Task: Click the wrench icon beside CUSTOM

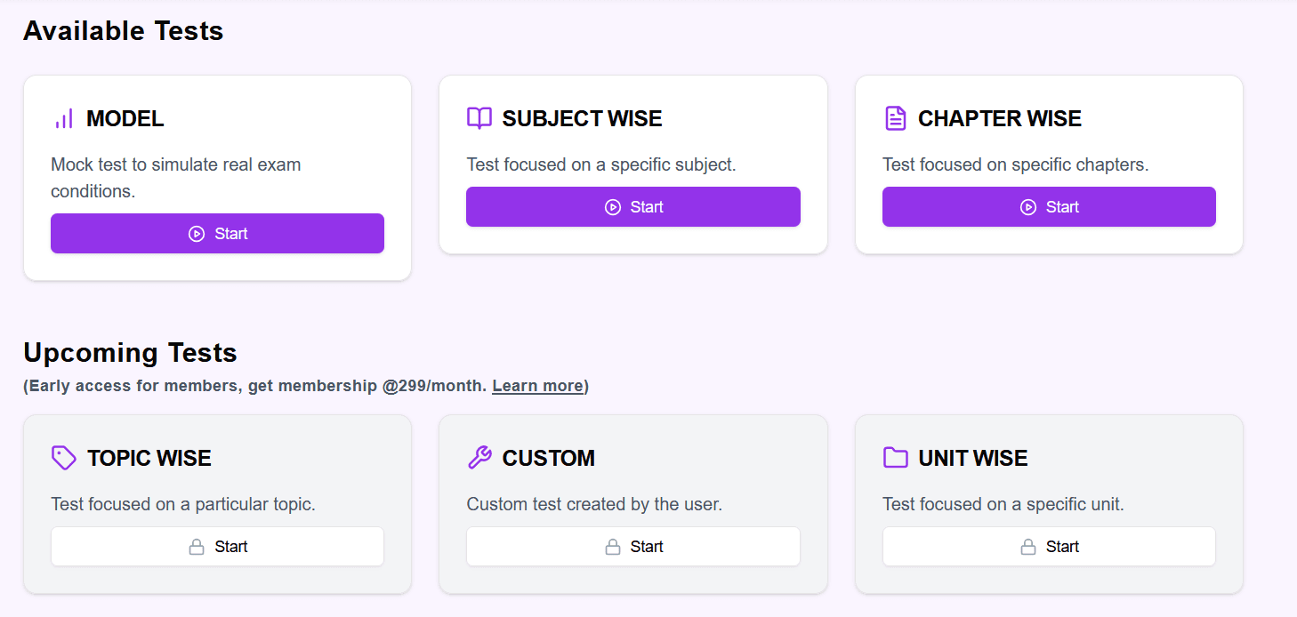Action: pos(479,458)
